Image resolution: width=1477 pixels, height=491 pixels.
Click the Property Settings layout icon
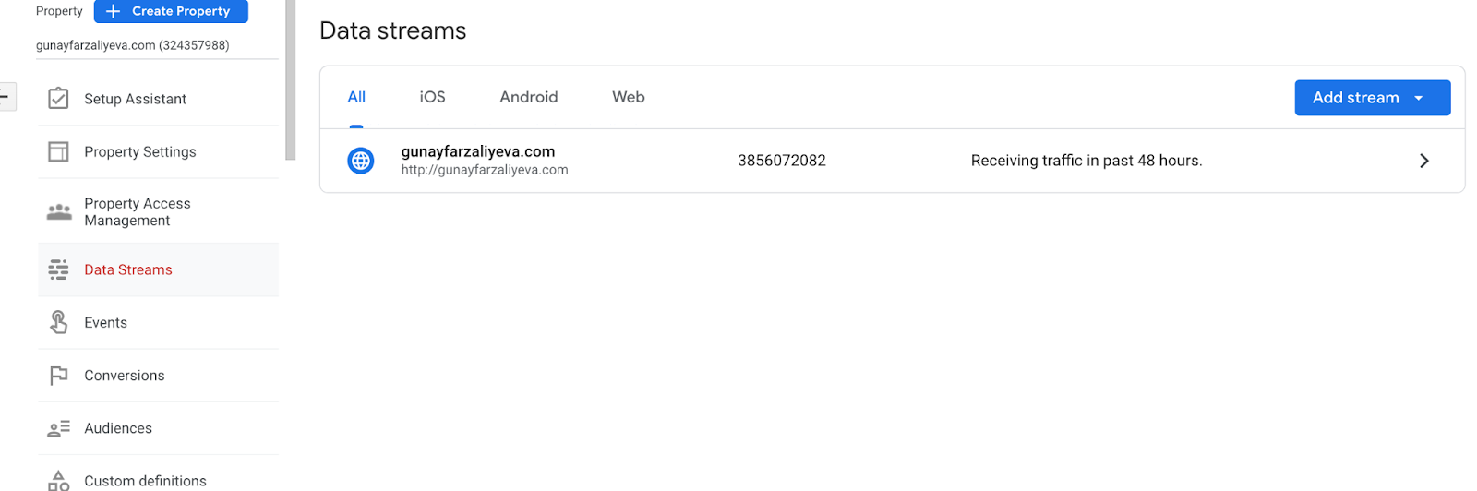(x=58, y=151)
